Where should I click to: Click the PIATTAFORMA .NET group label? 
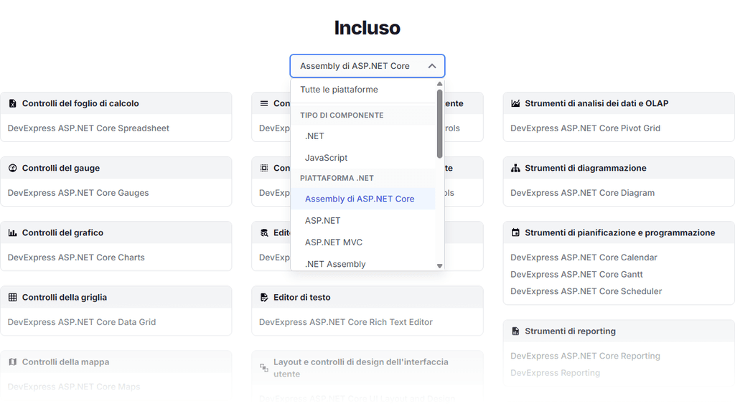coord(337,178)
